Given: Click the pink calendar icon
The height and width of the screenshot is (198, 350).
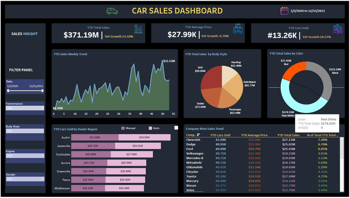Looking at the screenshot, I should [x=284, y=11].
